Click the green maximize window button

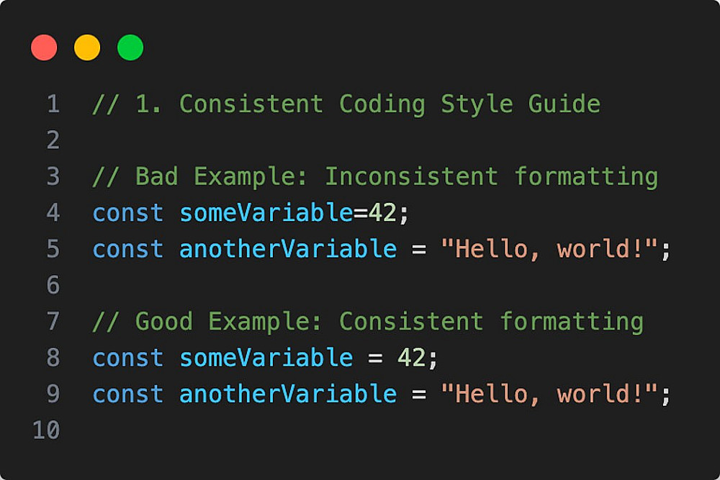[130, 48]
